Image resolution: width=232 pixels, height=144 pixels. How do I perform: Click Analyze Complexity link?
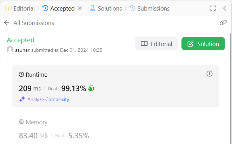click(48, 99)
